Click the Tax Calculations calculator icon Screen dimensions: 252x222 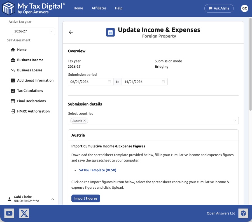[13, 90]
